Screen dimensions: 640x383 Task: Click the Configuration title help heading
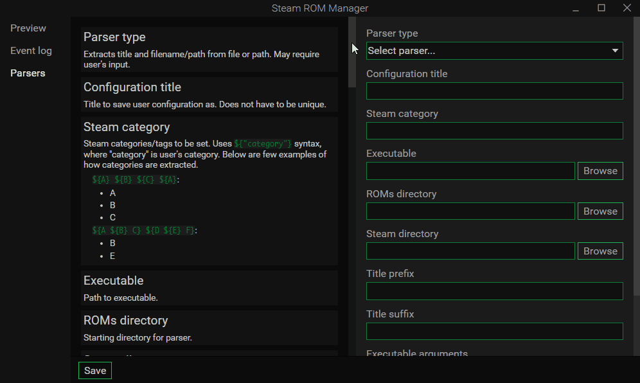(132, 87)
